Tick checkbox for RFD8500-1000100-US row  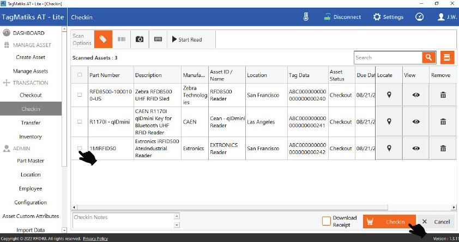click(80, 95)
